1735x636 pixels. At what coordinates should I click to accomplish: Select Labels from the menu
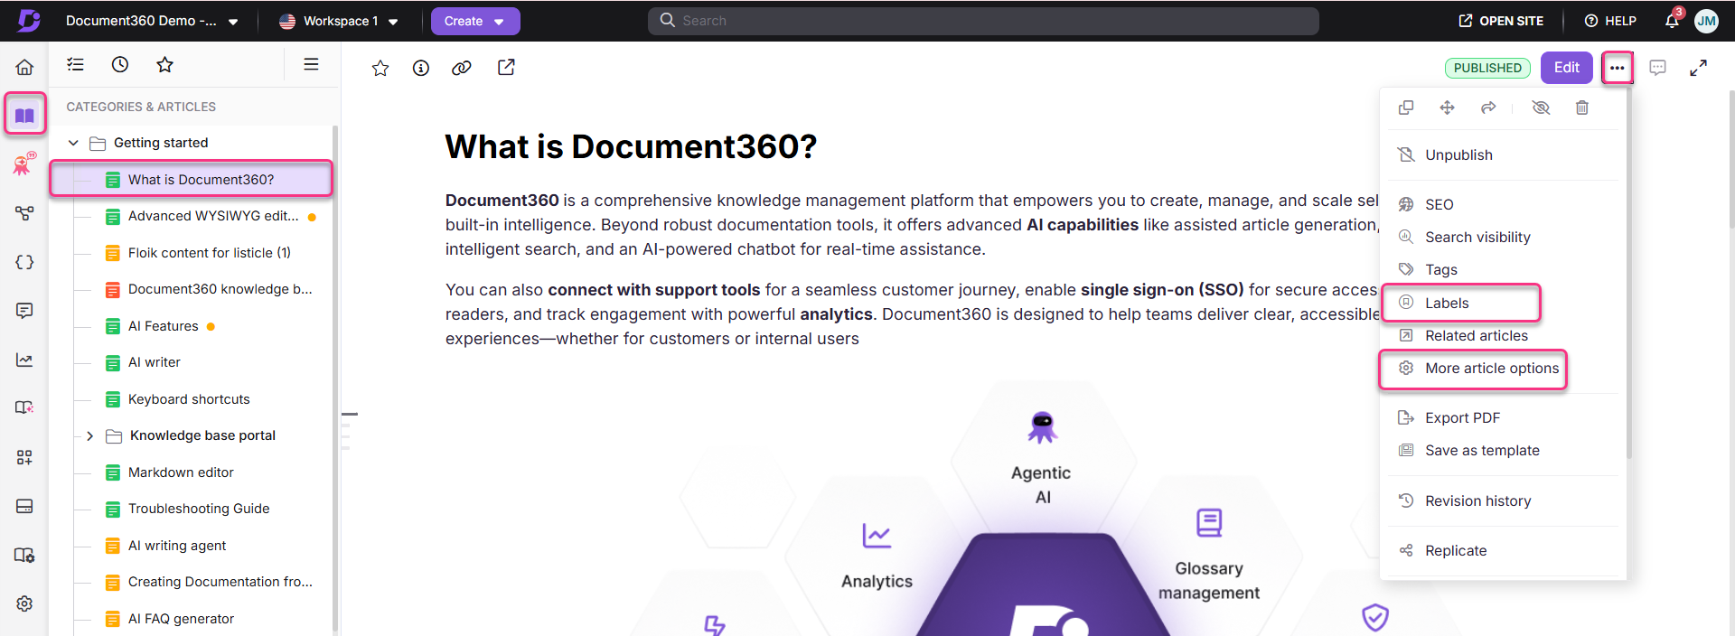click(x=1447, y=303)
